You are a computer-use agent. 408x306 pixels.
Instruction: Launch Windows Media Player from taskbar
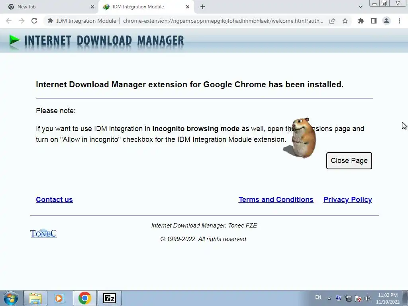[60, 298]
